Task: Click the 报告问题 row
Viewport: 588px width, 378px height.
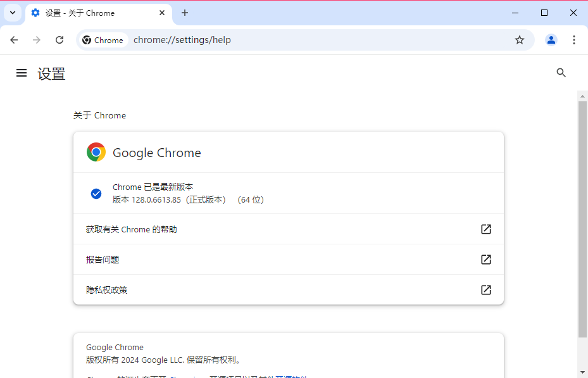Action: point(289,260)
